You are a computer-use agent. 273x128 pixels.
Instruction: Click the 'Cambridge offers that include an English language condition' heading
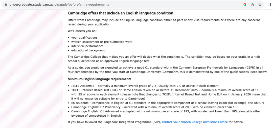pyautogui.click(x=120, y=13)
